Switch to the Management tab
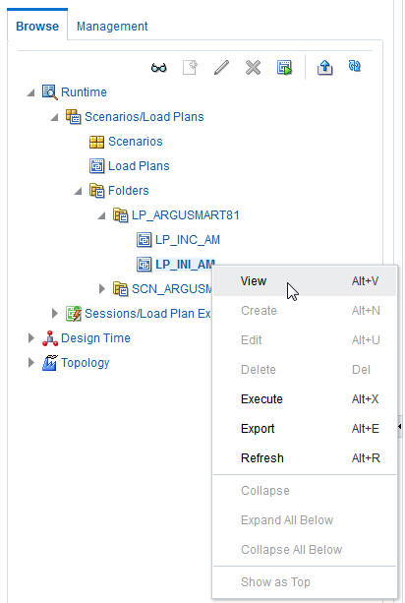 (x=112, y=27)
